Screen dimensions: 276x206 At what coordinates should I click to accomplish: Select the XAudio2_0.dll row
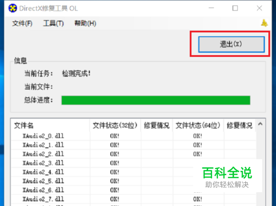(x=134, y=136)
